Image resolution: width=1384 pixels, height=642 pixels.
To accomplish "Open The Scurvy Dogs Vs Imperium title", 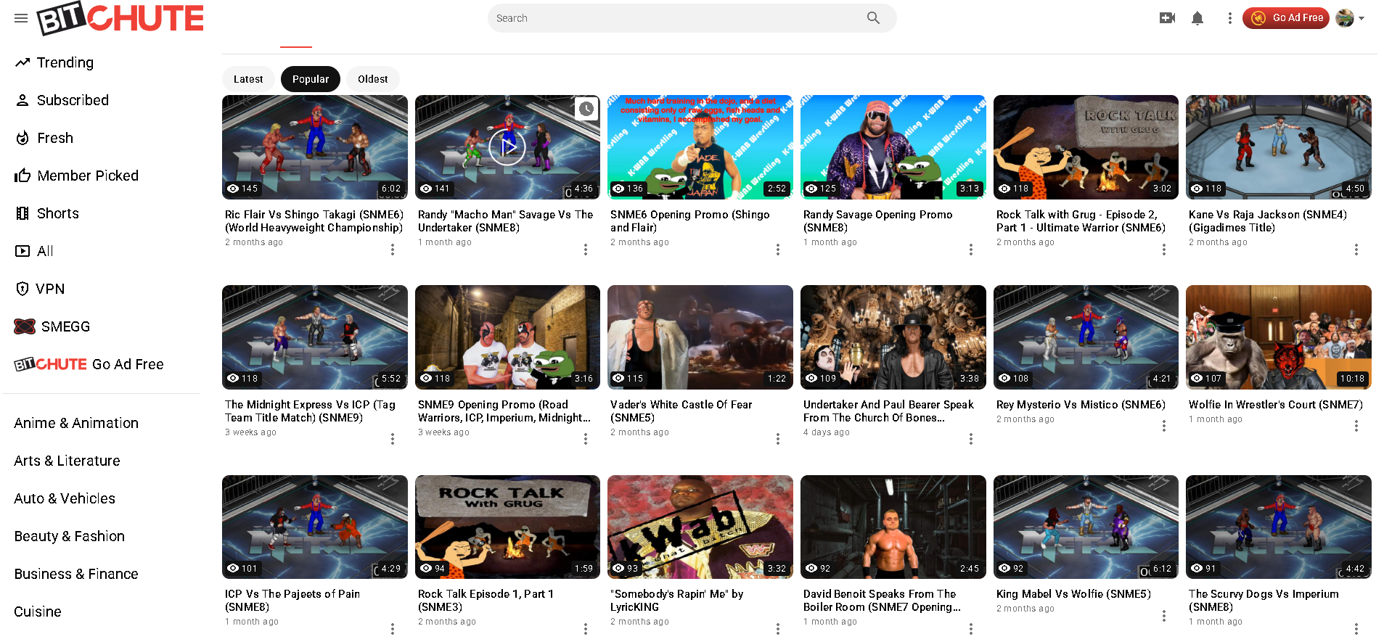I will point(1264,601).
